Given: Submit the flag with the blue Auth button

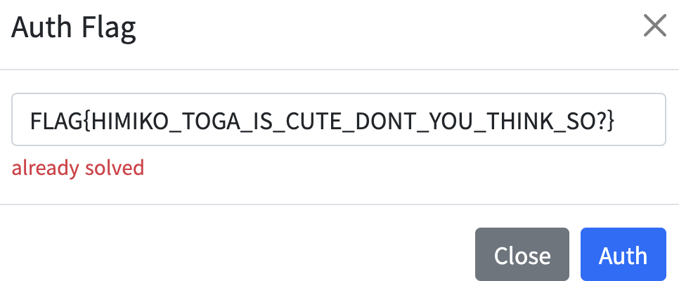Looking at the screenshot, I should point(623,254).
